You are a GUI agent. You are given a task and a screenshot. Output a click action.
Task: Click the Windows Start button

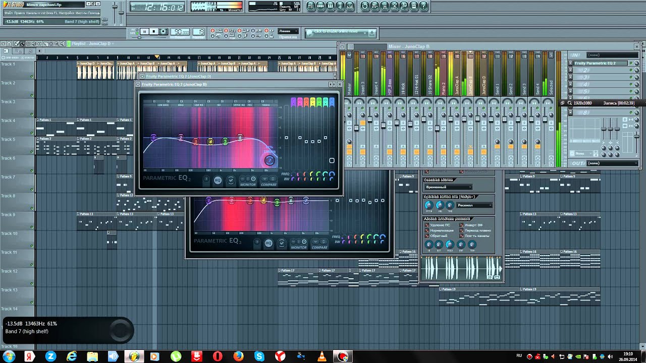(x=9, y=356)
